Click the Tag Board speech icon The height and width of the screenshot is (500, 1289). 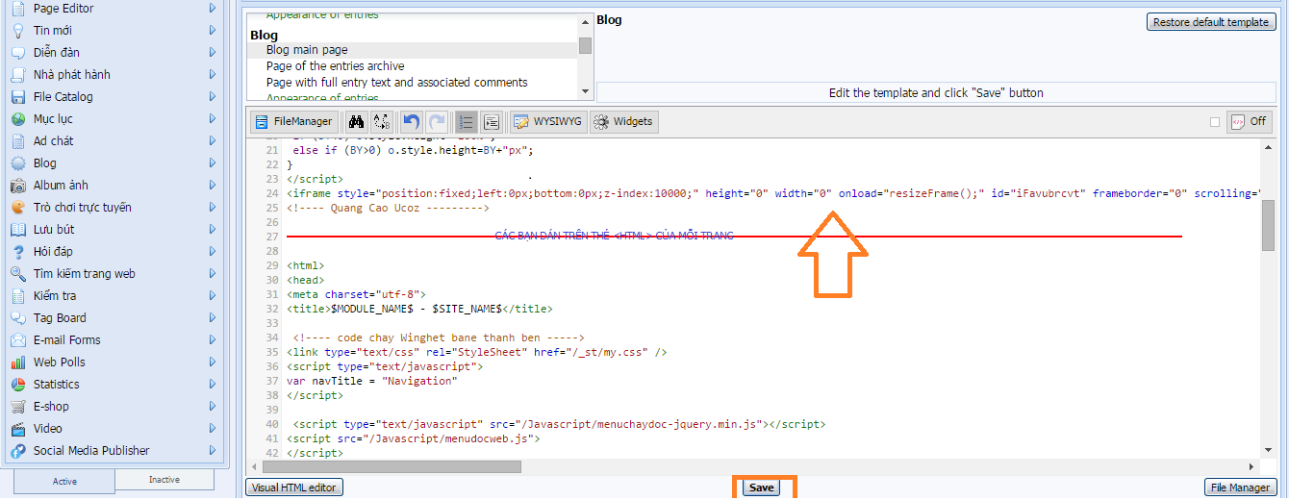point(17,317)
